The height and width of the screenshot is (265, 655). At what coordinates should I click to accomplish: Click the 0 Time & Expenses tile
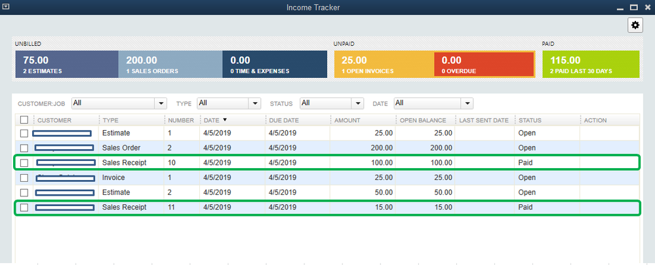tap(275, 65)
